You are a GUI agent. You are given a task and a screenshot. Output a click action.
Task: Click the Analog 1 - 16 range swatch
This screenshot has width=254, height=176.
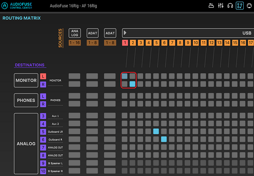coord(75,43)
